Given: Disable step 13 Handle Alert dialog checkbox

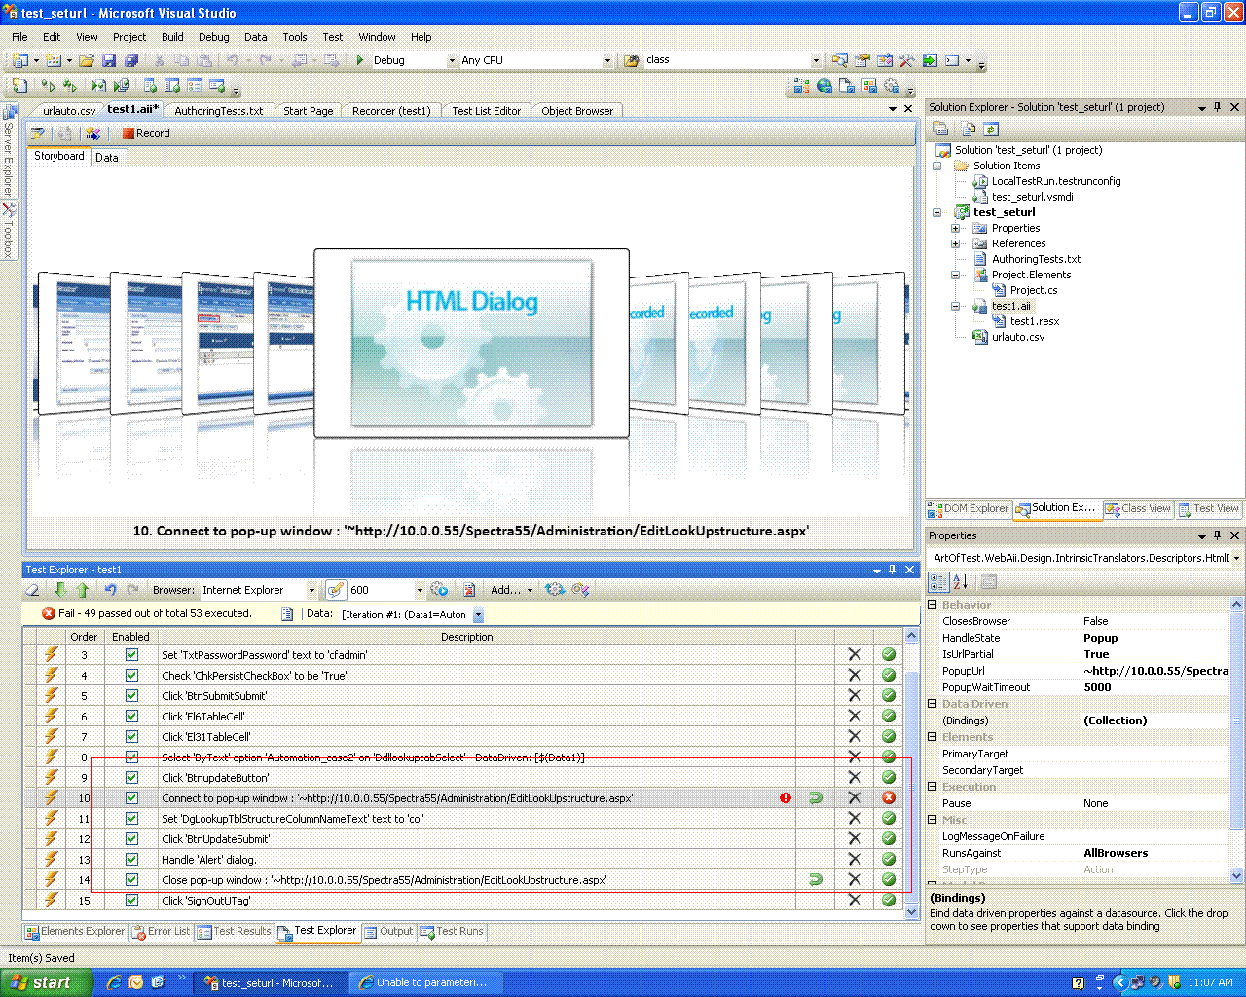Looking at the screenshot, I should [131, 860].
